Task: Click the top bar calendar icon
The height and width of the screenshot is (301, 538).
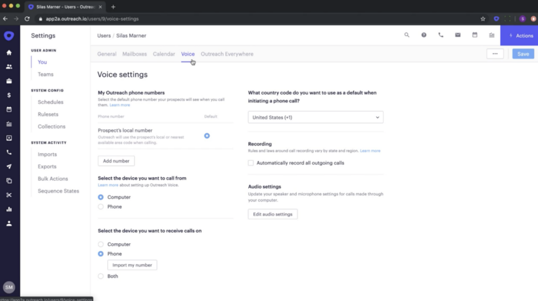Action: coord(475,35)
